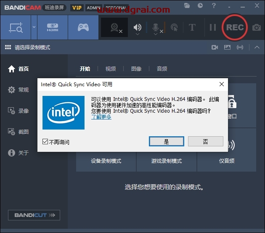The width and height of the screenshot is (265, 233).
Task: Open 截图 settings in the sidebar
Action: tap(18, 132)
